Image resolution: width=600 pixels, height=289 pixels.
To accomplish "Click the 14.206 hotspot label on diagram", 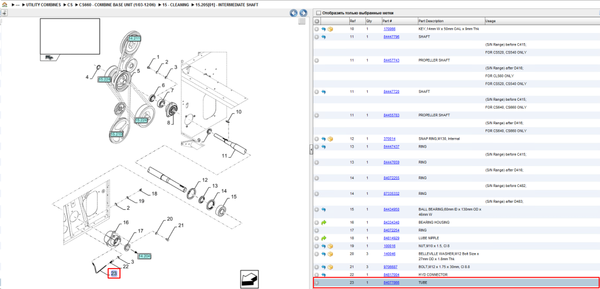I will pos(145,256).
